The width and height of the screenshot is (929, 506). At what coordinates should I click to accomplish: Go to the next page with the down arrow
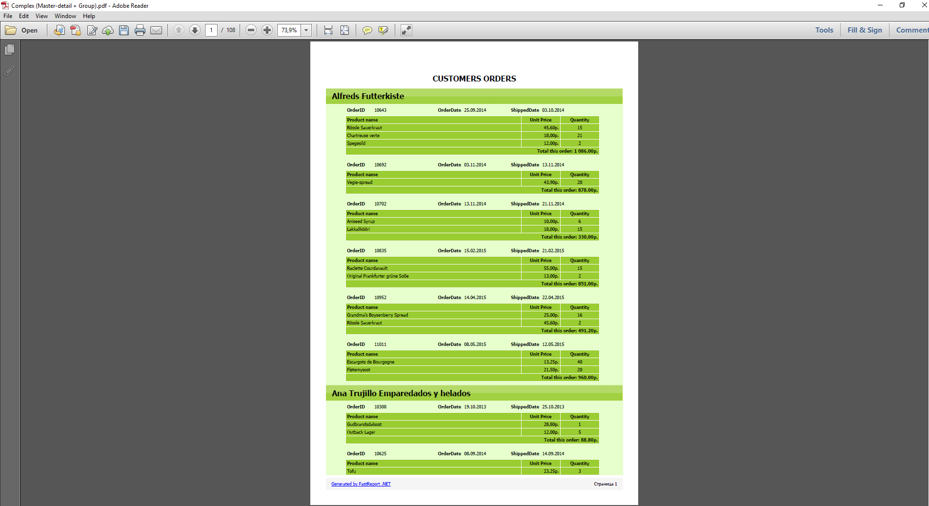(195, 30)
